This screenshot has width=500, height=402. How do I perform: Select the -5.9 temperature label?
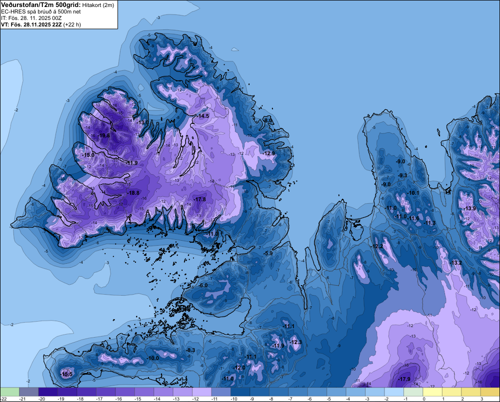point(268,253)
